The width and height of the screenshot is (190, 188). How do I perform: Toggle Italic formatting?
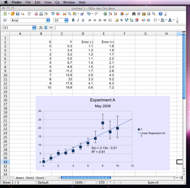coord(78,20)
